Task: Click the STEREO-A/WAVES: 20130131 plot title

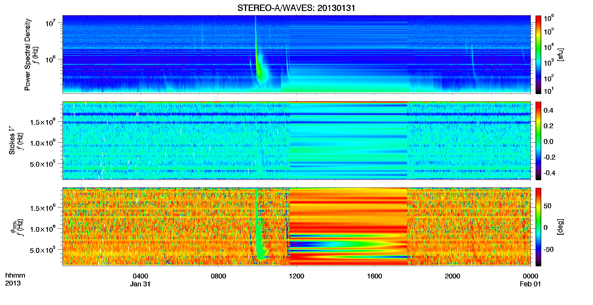Action: [296, 8]
